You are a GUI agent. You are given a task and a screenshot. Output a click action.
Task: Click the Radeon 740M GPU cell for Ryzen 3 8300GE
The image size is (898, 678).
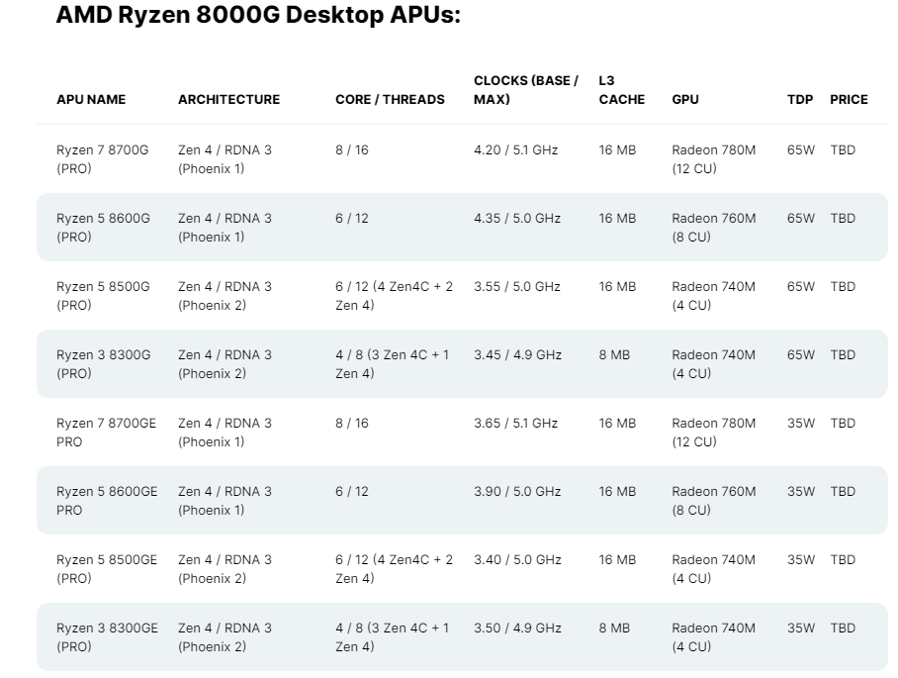(714, 636)
